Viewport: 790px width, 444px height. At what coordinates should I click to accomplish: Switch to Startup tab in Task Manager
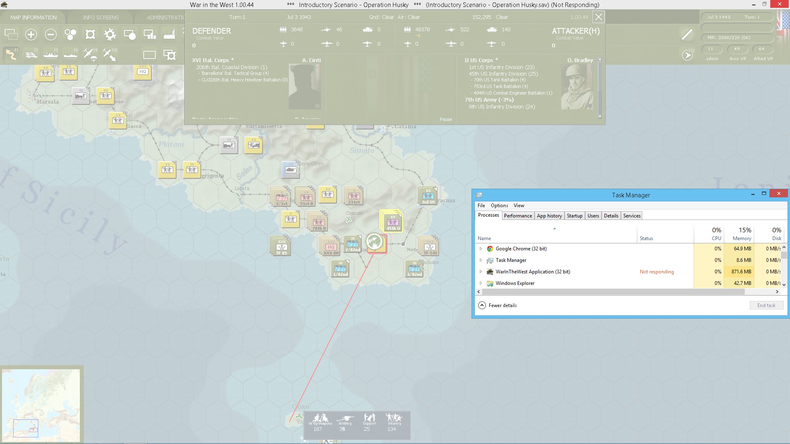pyautogui.click(x=574, y=216)
